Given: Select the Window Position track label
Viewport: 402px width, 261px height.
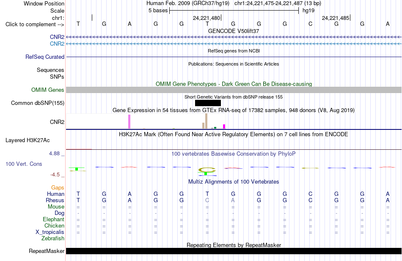Looking at the screenshot, I should [x=44, y=3].
